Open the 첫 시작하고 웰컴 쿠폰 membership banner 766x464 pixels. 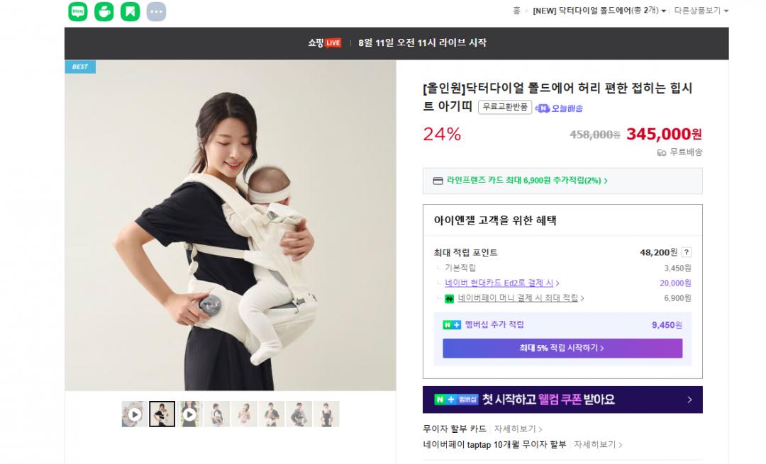click(x=562, y=400)
